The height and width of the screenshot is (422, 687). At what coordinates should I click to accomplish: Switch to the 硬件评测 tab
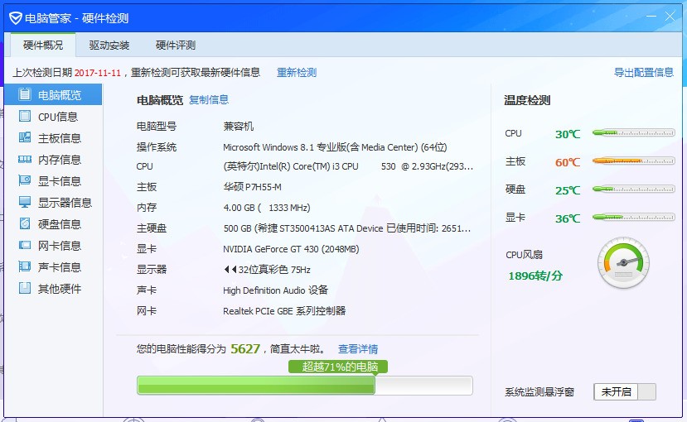pos(175,45)
